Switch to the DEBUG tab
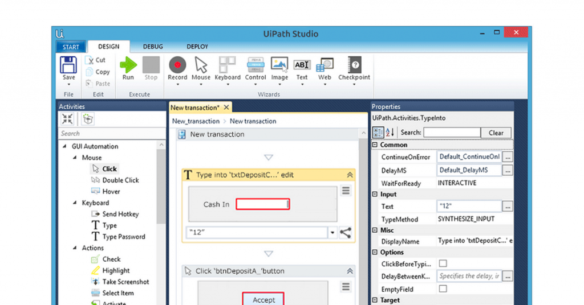 point(153,47)
